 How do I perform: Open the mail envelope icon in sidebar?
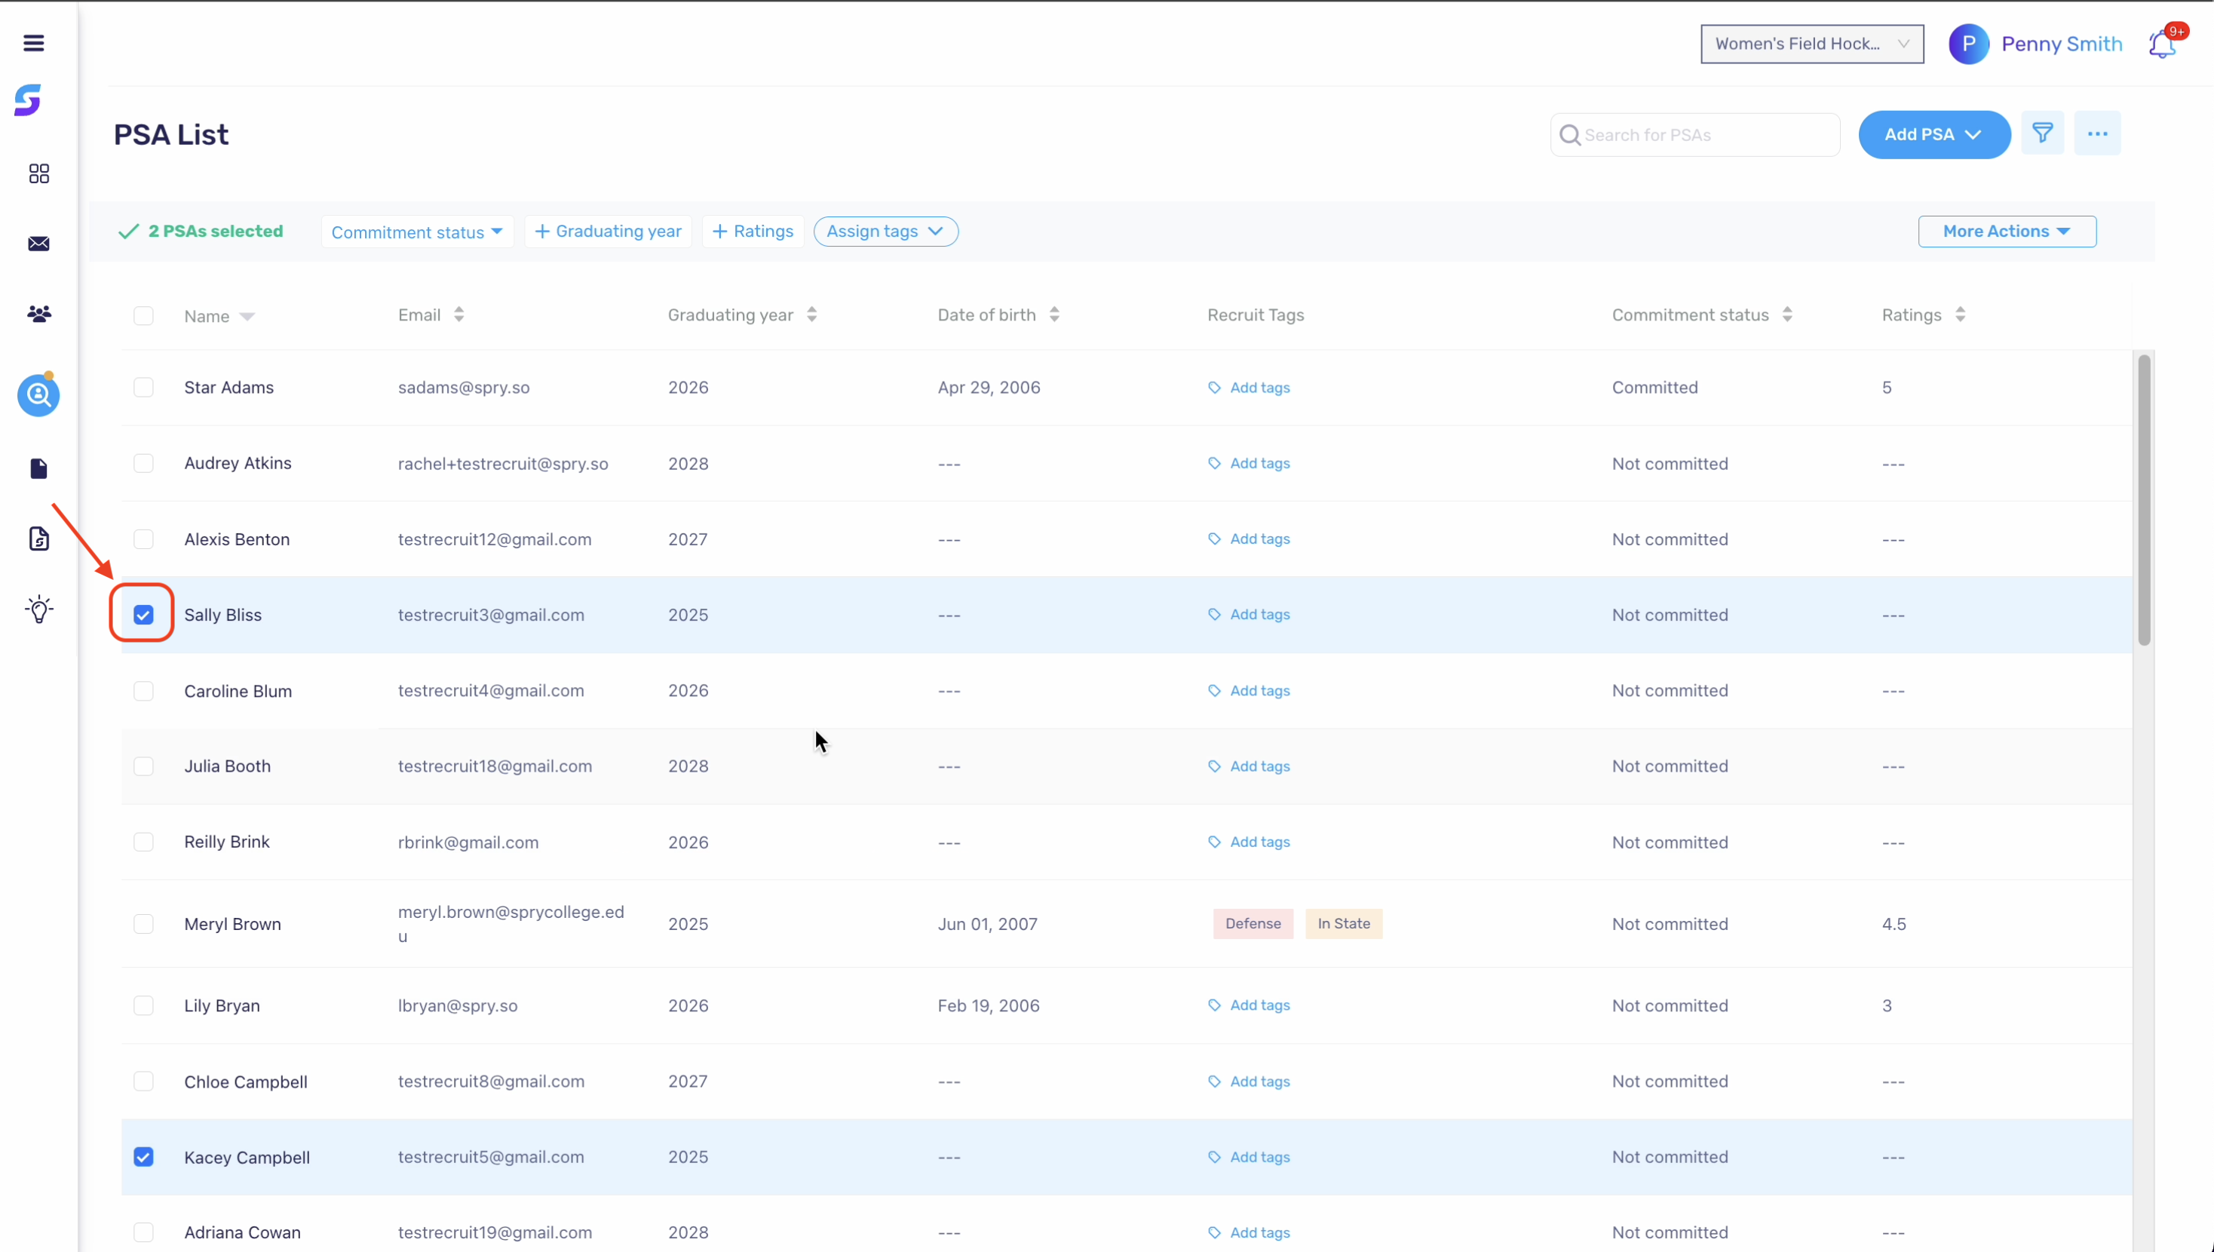tap(38, 244)
